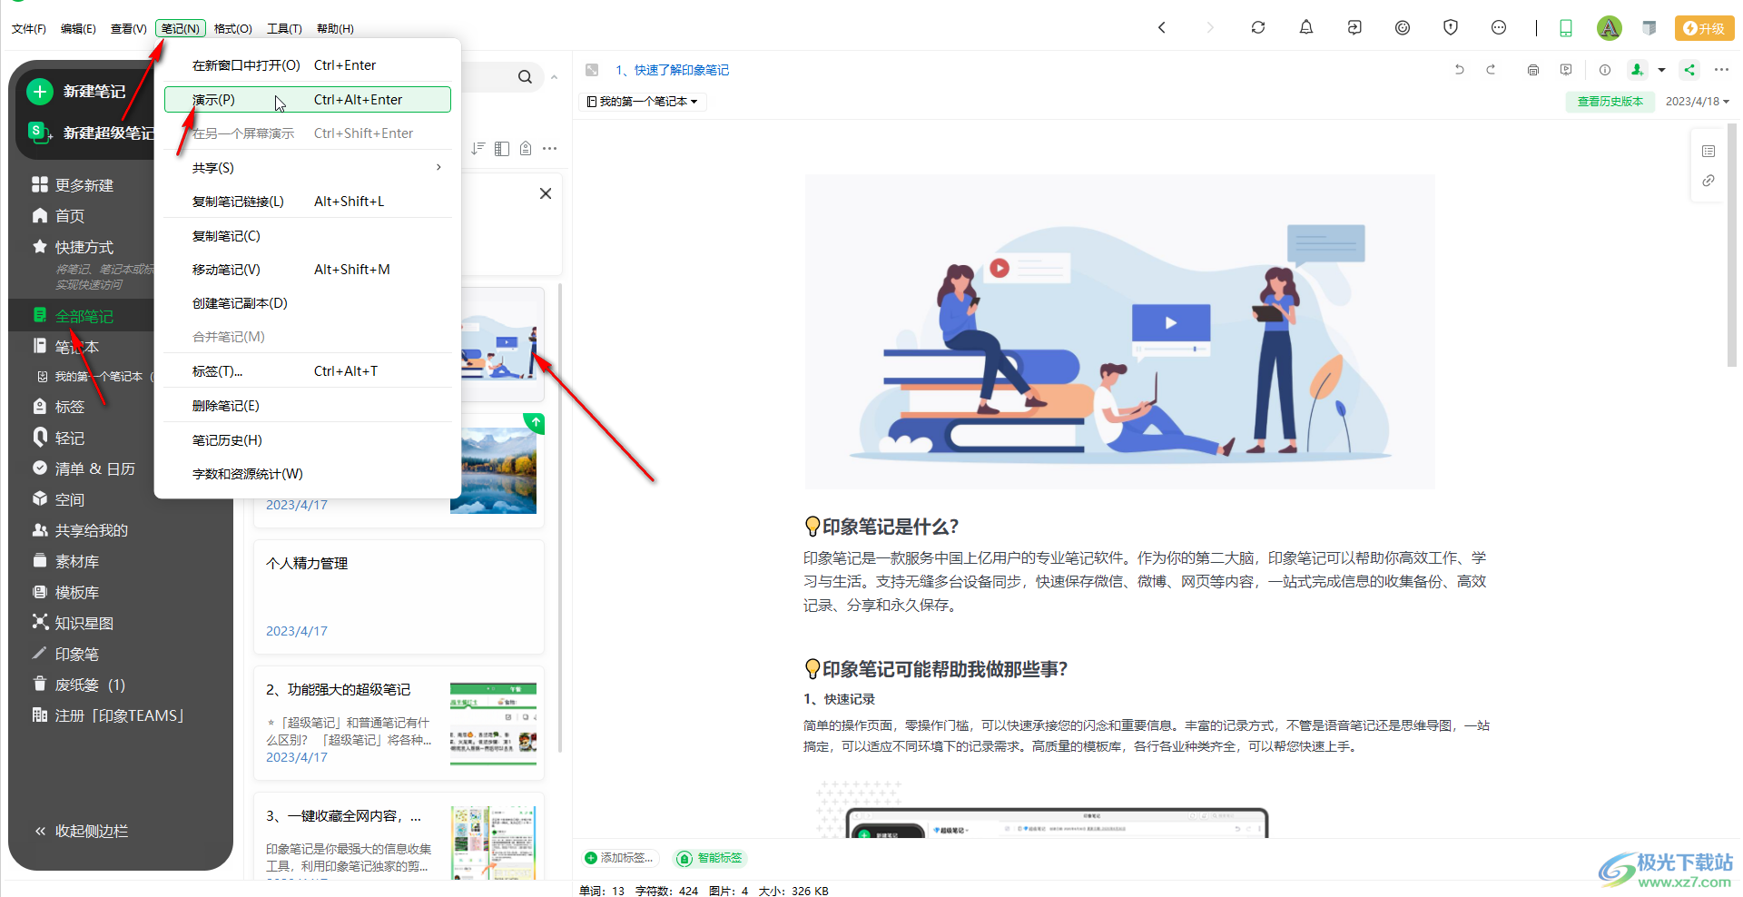This screenshot has height=897, width=1743.
Task: Open 全部笔记 in sidebar
Action: (84, 316)
